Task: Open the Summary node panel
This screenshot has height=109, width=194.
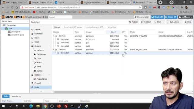Action: coord(38,34)
